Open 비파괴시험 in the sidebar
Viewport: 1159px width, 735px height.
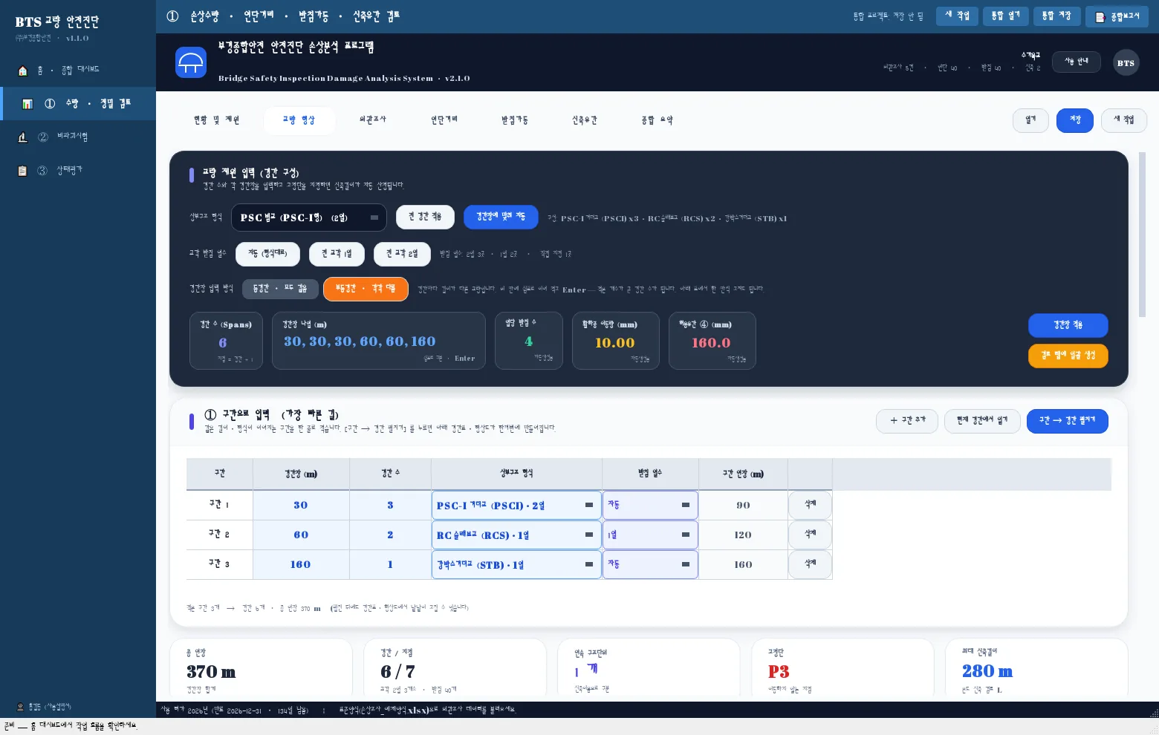point(78,137)
